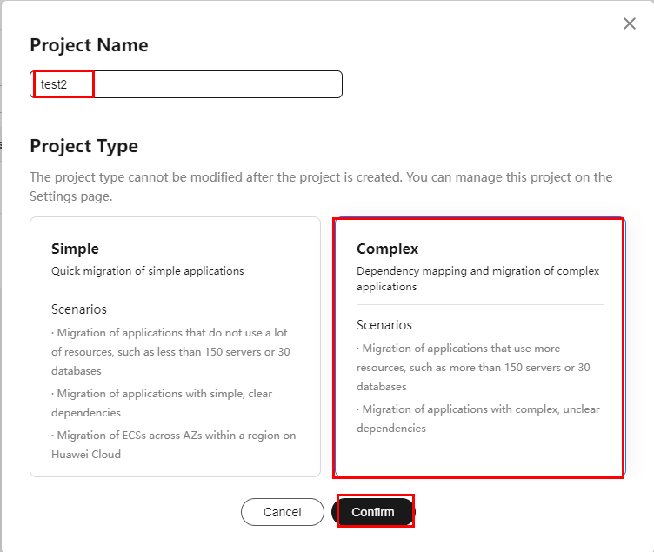This screenshot has height=552, width=654.
Task: Click the "Project Type" heading
Action: [x=83, y=145]
